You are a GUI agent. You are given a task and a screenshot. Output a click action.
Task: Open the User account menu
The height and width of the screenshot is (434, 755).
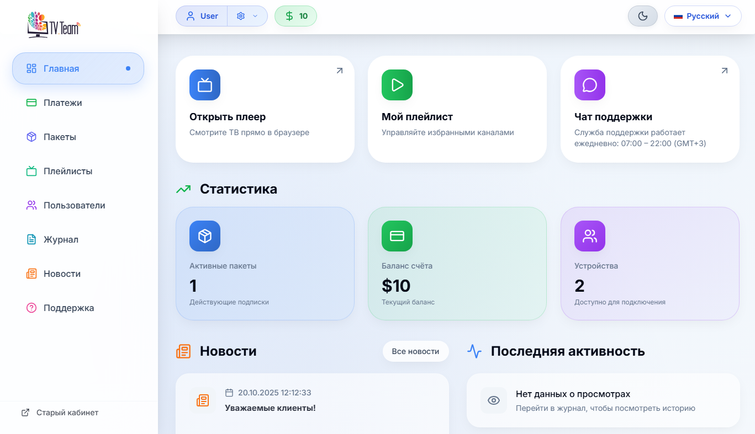(202, 16)
